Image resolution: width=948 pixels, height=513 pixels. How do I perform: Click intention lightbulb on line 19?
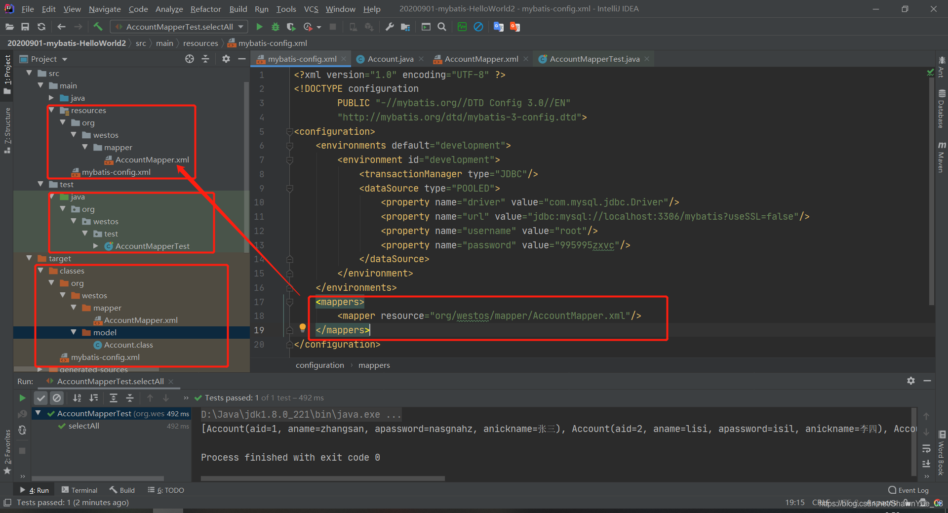pos(303,327)
